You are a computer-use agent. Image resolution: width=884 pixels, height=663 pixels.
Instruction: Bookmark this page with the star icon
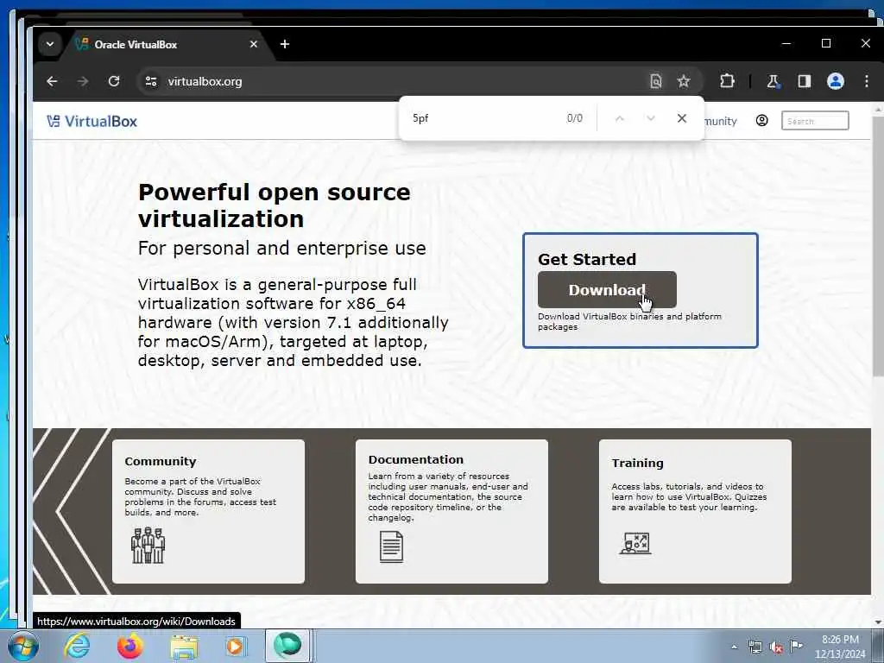684,81
